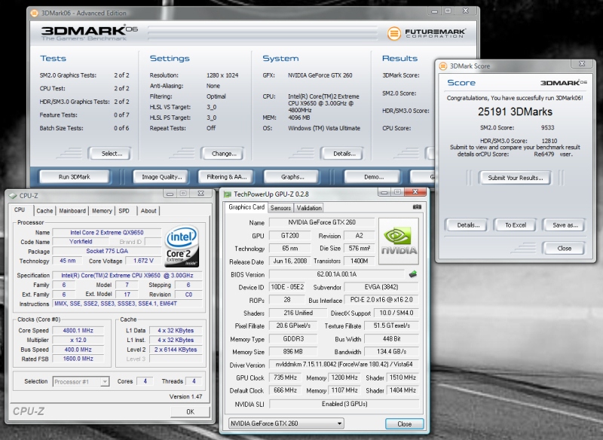Click the BIOS save chip icon in GPU-Z
603x440 pixels.
[413, 274]
